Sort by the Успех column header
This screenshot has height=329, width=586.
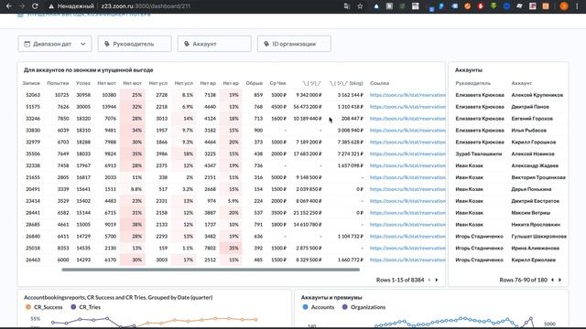point(83,83)
